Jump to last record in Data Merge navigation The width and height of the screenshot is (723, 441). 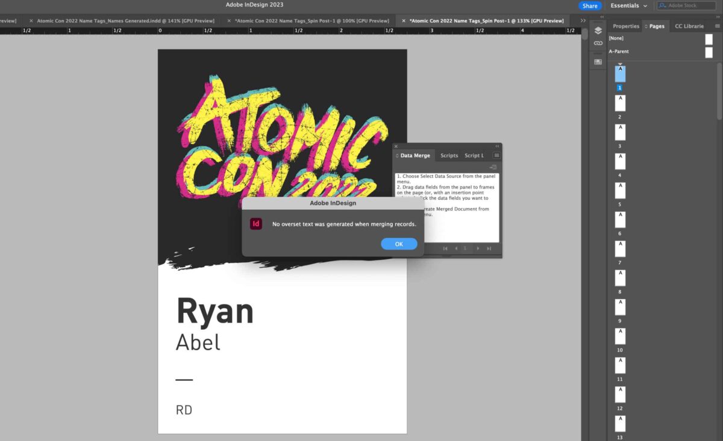point(489,248)
